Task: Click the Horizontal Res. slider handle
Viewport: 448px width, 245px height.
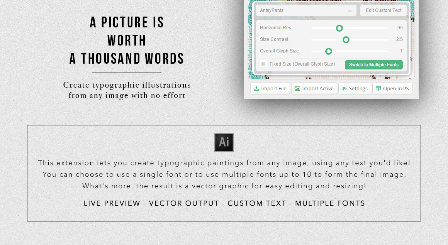Action: [x=339, y=28]
